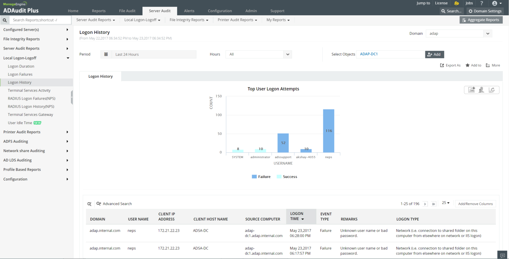Click the add chart icon above graph
Image resolution: width=509 pixels, height=259 pixels.
[x=471, y=90]
